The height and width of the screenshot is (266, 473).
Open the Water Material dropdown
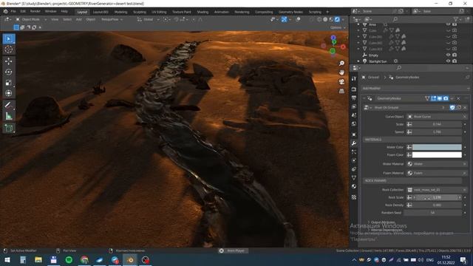coord(437,164)
